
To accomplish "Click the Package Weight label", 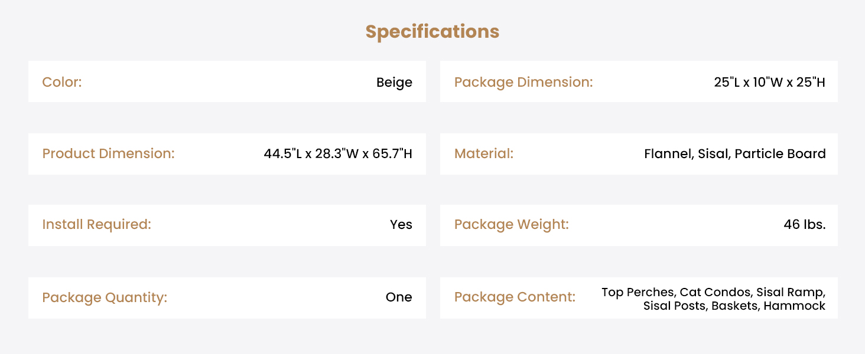I will click(511, 225).
